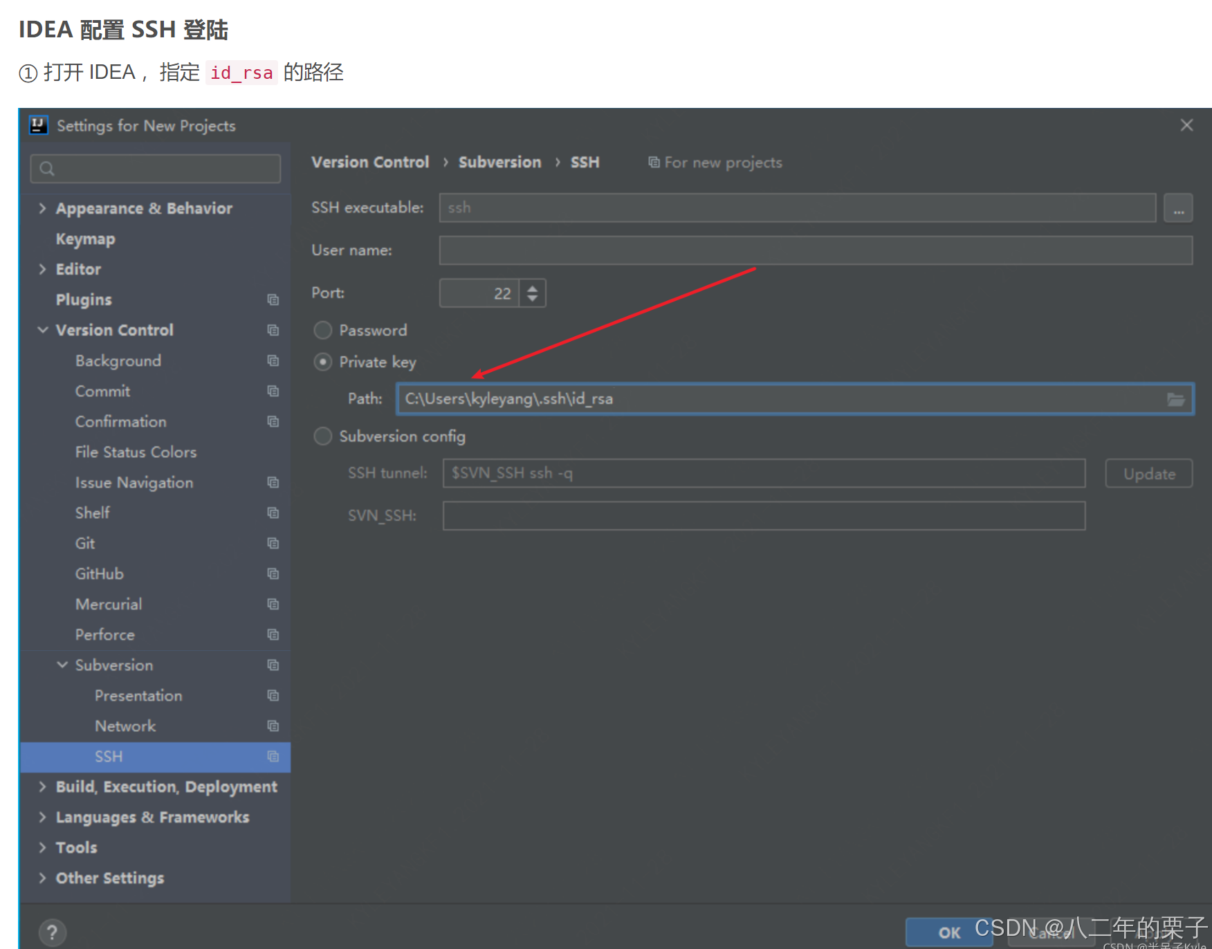Click the For new projects icon in header

click(x=654, y=162)
